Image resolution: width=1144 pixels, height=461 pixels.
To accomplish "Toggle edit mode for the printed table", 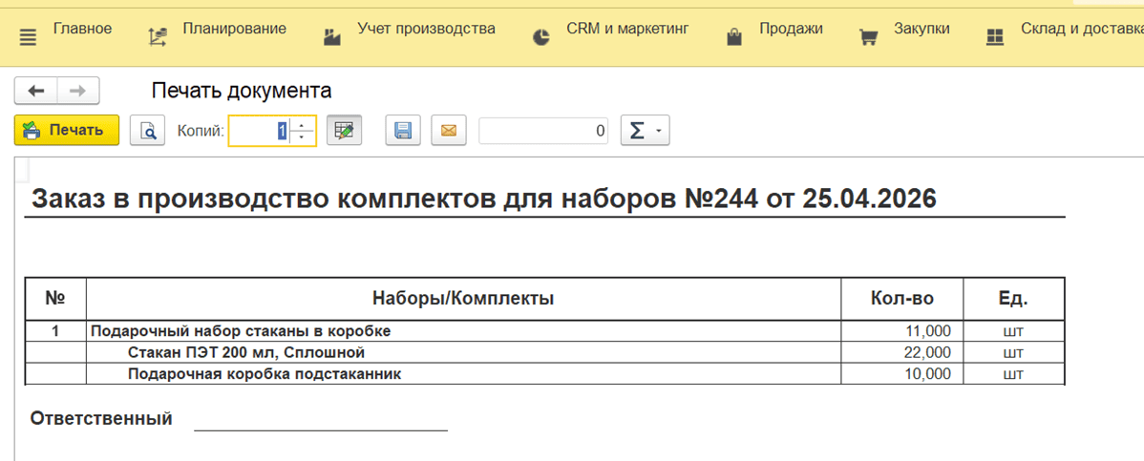I will point(344,131).
